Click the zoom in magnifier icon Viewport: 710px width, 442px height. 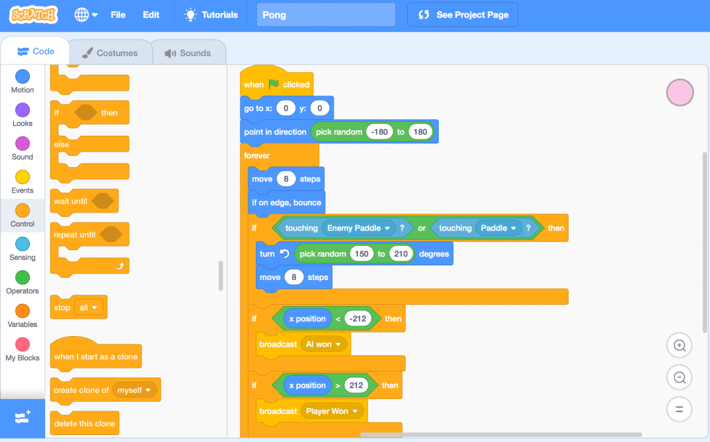tap(679, 345)
